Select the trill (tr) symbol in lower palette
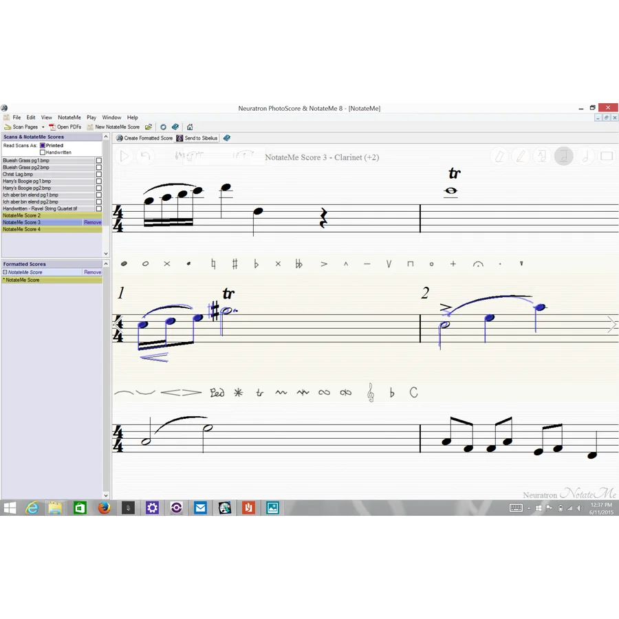This screenshot has width=619, height=619. click(259, 393)
